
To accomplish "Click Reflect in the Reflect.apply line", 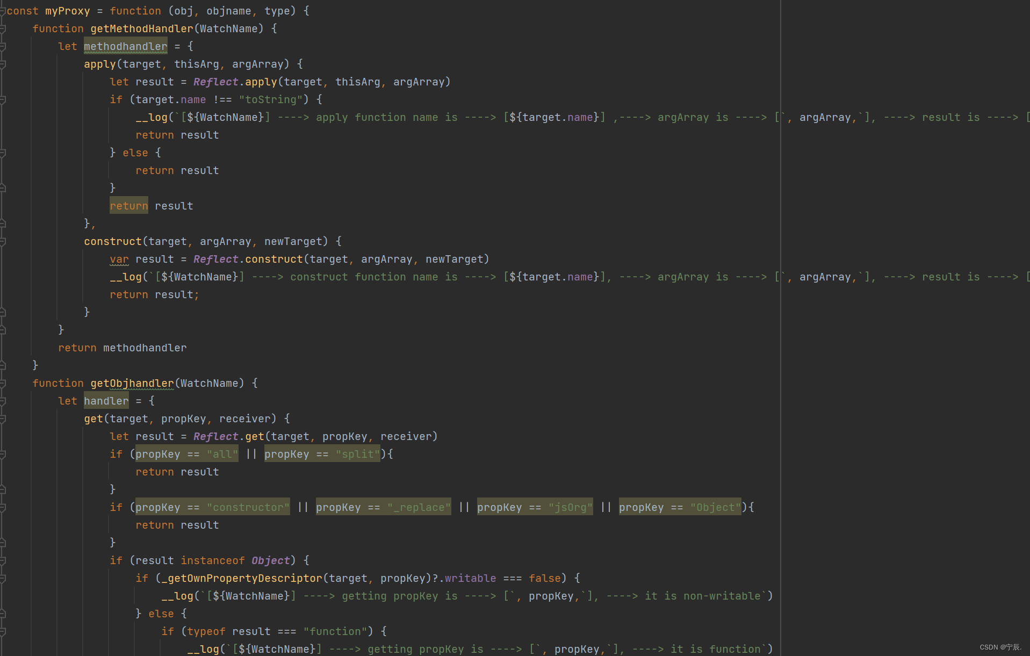I will tap(216, 82).
